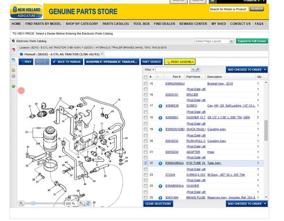Open the ASSEMBLY: HYDRAULIC TRAILER selector
Image resolution: width=284 pixels, height=221 pixels.
pyautogui.click(x=112, y=62)
